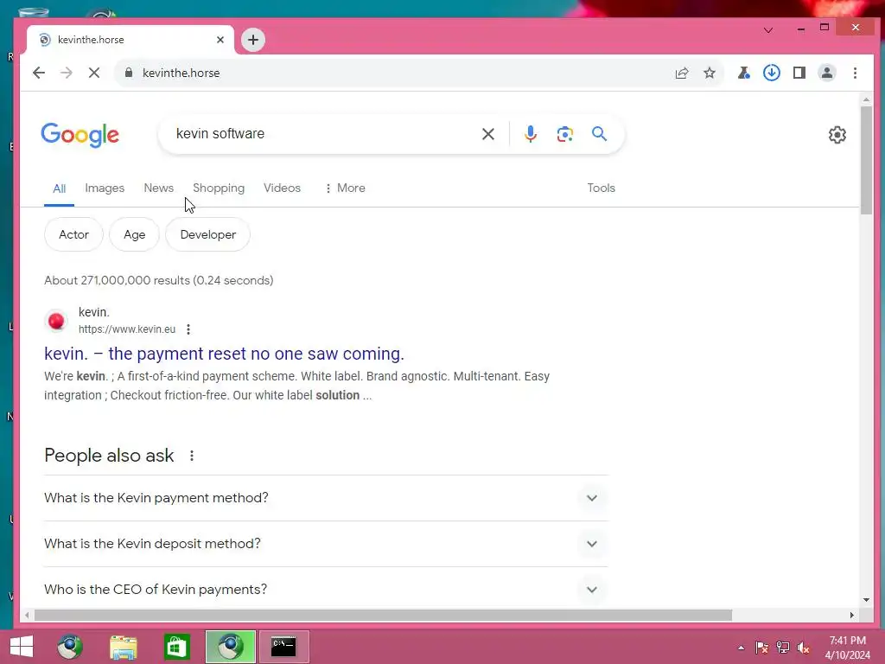Share this page via share icon
Image resolution: width=885 pixels, height=664 pixels.
click(x=682, y=73)
